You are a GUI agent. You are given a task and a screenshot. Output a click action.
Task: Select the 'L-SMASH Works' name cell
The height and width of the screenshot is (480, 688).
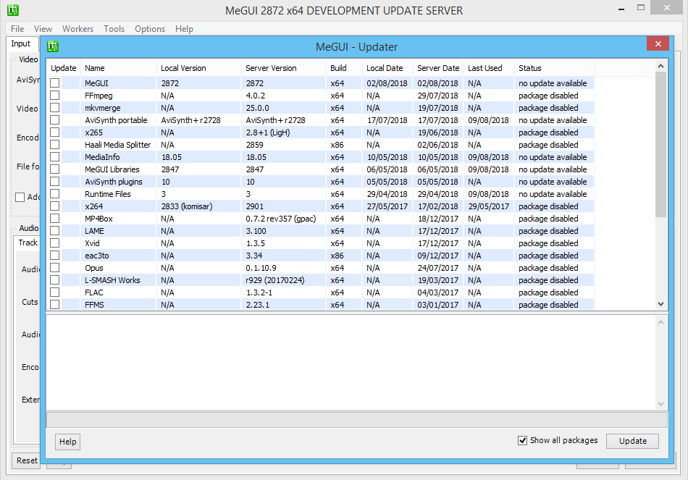[x=112, y=280]
